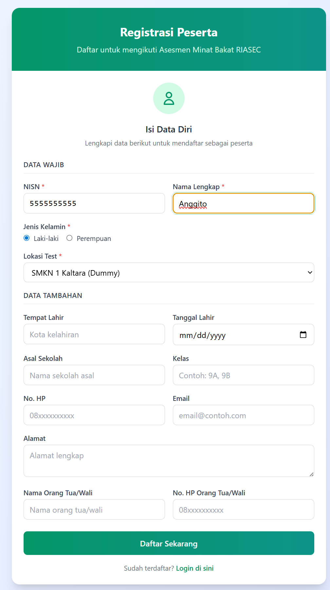
Task: Follow the Login di sini link
Action: tap(195, 568)
